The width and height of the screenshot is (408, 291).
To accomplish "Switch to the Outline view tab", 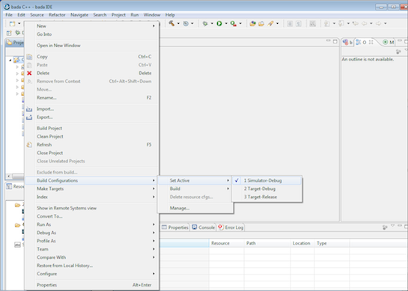I will point(364,42).
